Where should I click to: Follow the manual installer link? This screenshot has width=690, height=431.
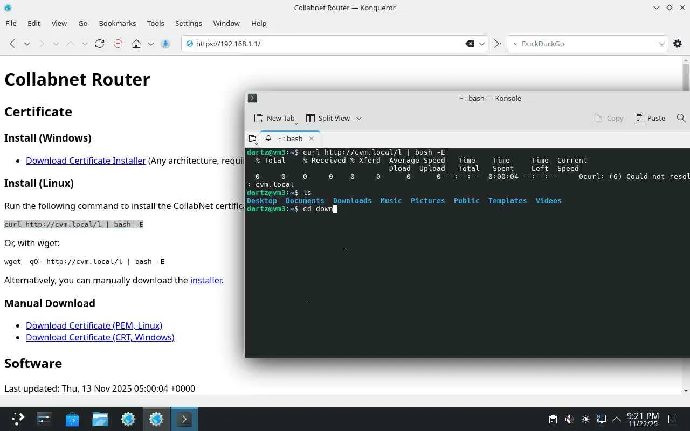[x=206, y=280]
